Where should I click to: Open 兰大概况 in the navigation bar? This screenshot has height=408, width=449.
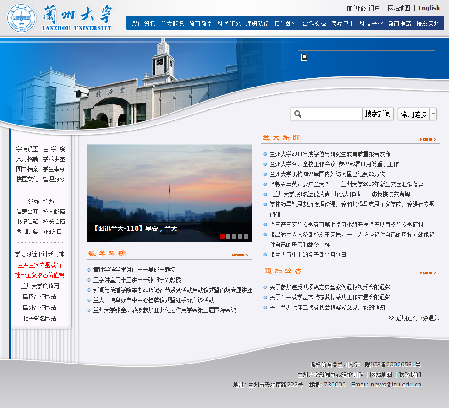click(x=172, y=23)
